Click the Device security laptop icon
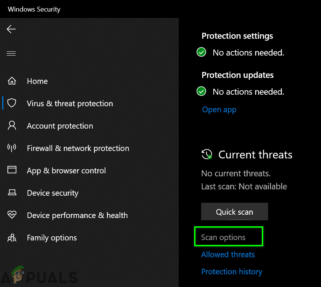The width and height of the screenshot is (321, 287). pos(12,193)
